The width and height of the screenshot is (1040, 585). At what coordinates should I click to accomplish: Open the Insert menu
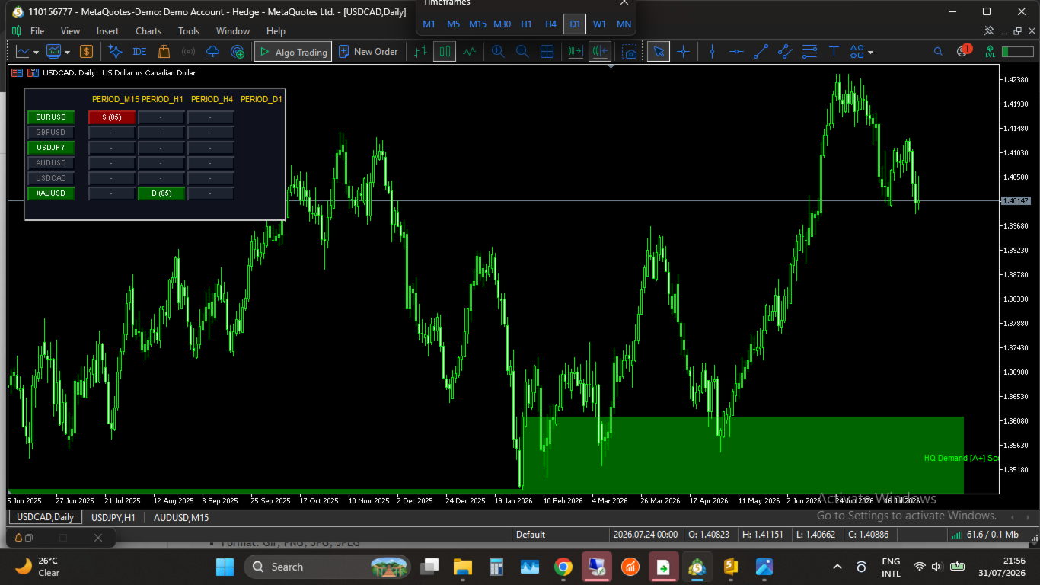pos(107,31)
